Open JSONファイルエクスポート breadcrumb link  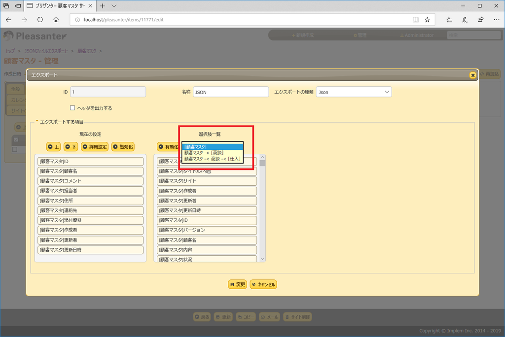(x=46, y=51)
